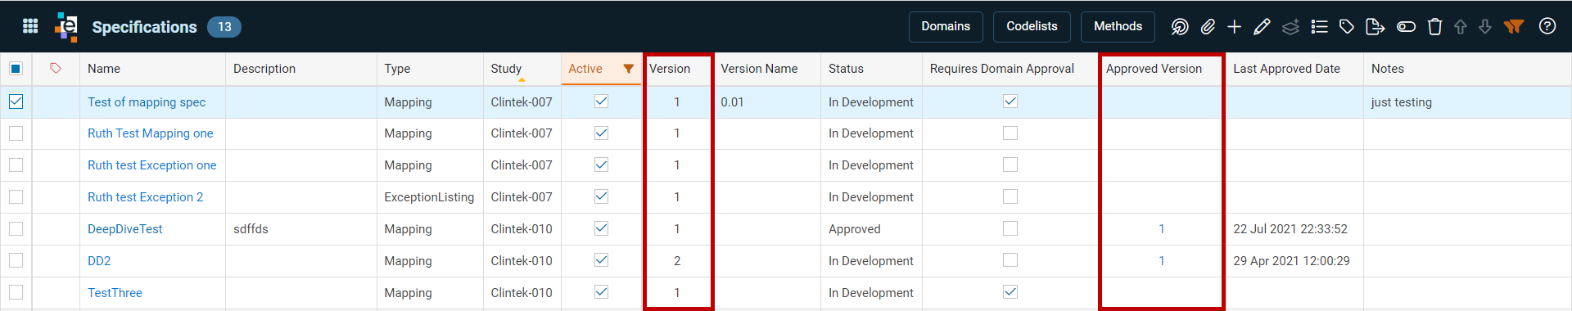Click the tag icon in toolbar

[1347, 27]
